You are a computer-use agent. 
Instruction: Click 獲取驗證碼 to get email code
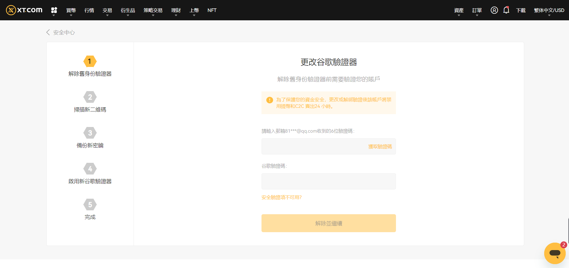tap(380, 146)
